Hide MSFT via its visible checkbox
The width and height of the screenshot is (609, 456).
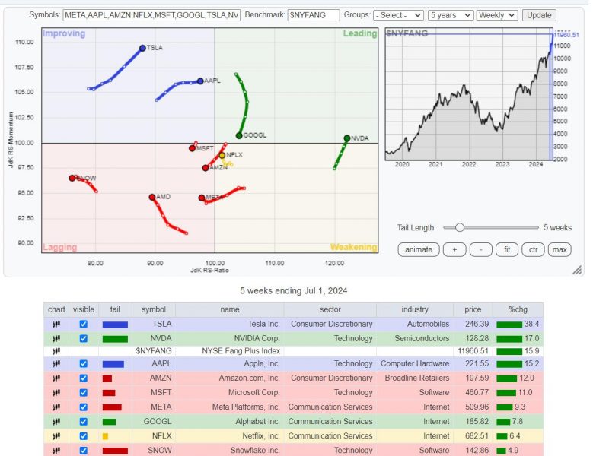(x=84, y=392)
